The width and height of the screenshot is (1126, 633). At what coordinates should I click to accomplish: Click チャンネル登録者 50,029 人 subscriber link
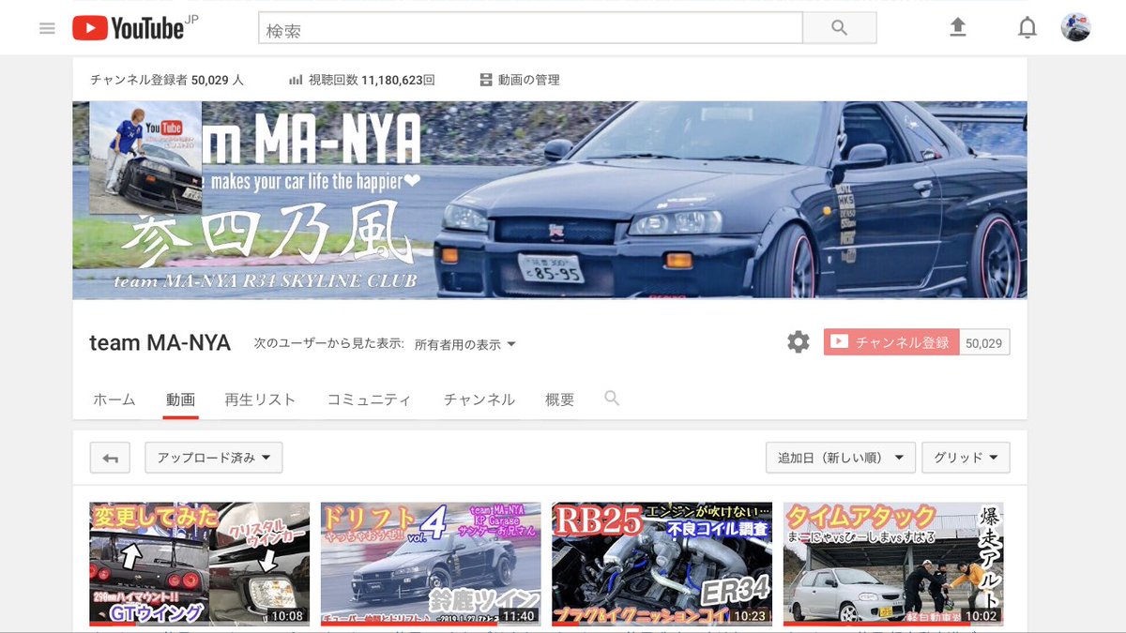(x=167, y=80)
